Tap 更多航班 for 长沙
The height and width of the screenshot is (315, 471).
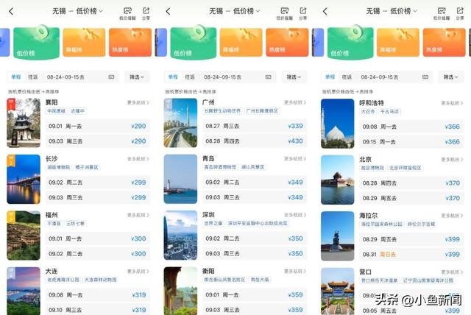click(138, 158)
